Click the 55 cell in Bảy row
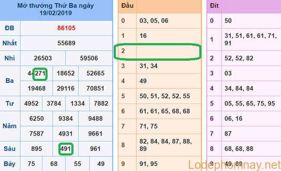 click(77, 164)
